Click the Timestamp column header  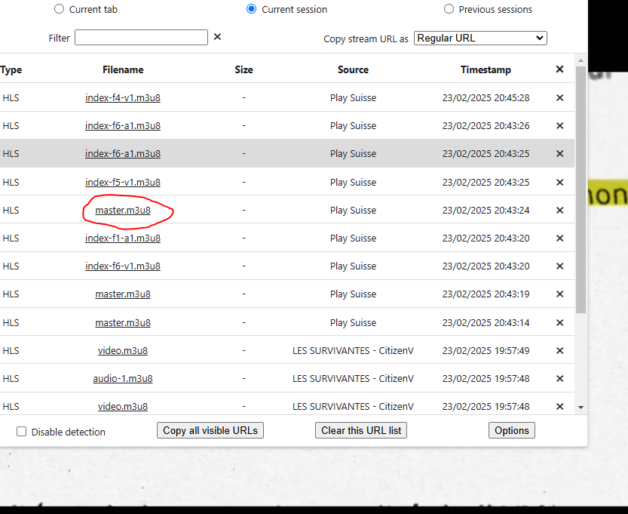[486, 69]
